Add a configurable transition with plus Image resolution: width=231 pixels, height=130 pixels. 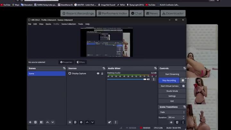(x=171, y=122)
